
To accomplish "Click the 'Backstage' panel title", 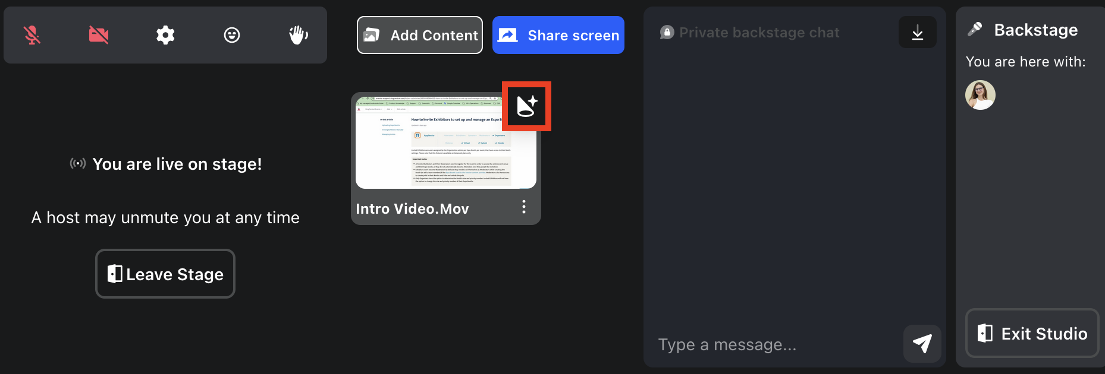I will click(x=1036, y=30).
